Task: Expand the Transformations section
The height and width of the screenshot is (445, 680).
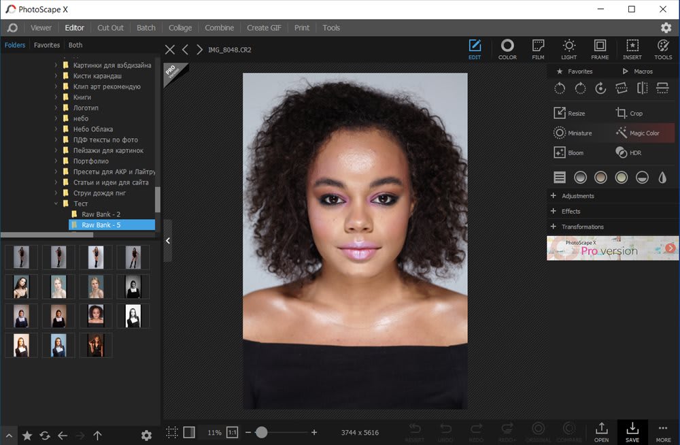Action: [x=581, y=227]
